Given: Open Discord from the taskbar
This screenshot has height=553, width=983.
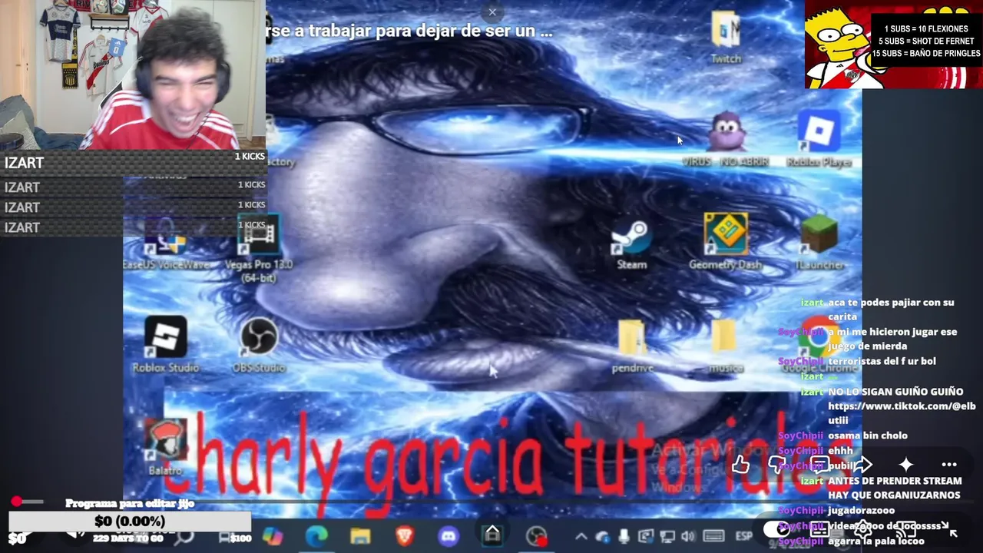Looking at the screenshot, I should tap(448, 536).
